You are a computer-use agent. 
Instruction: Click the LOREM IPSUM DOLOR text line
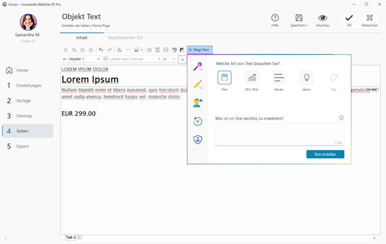tap(85, 70)
